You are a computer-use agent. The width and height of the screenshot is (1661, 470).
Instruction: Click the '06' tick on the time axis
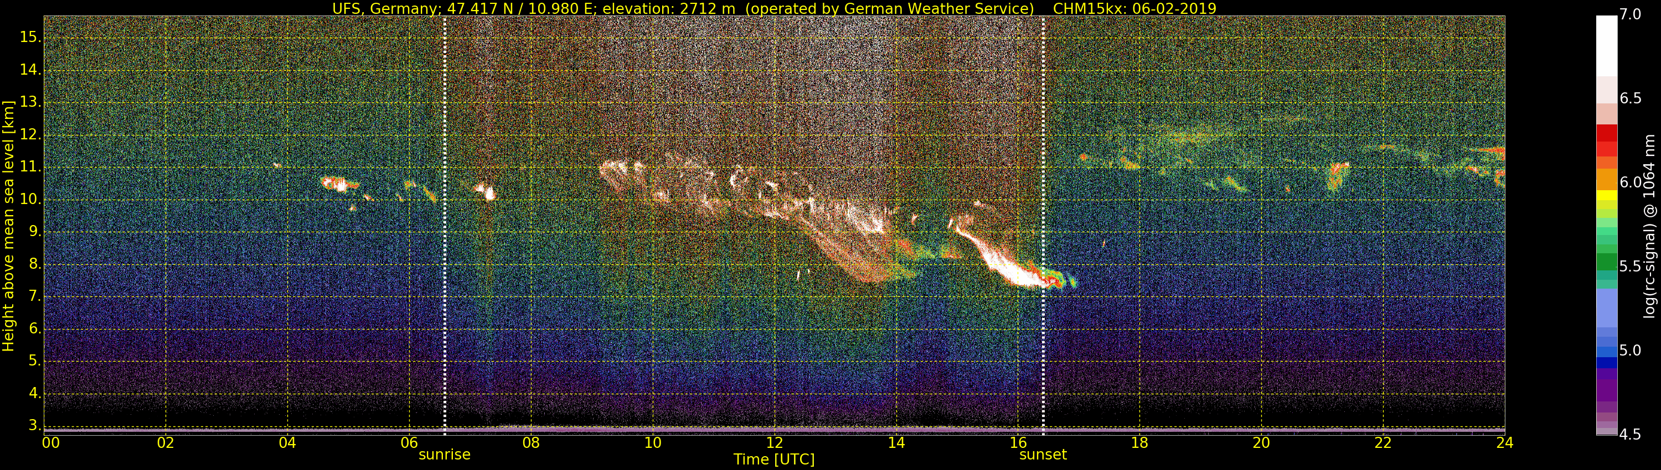[410, 443]
